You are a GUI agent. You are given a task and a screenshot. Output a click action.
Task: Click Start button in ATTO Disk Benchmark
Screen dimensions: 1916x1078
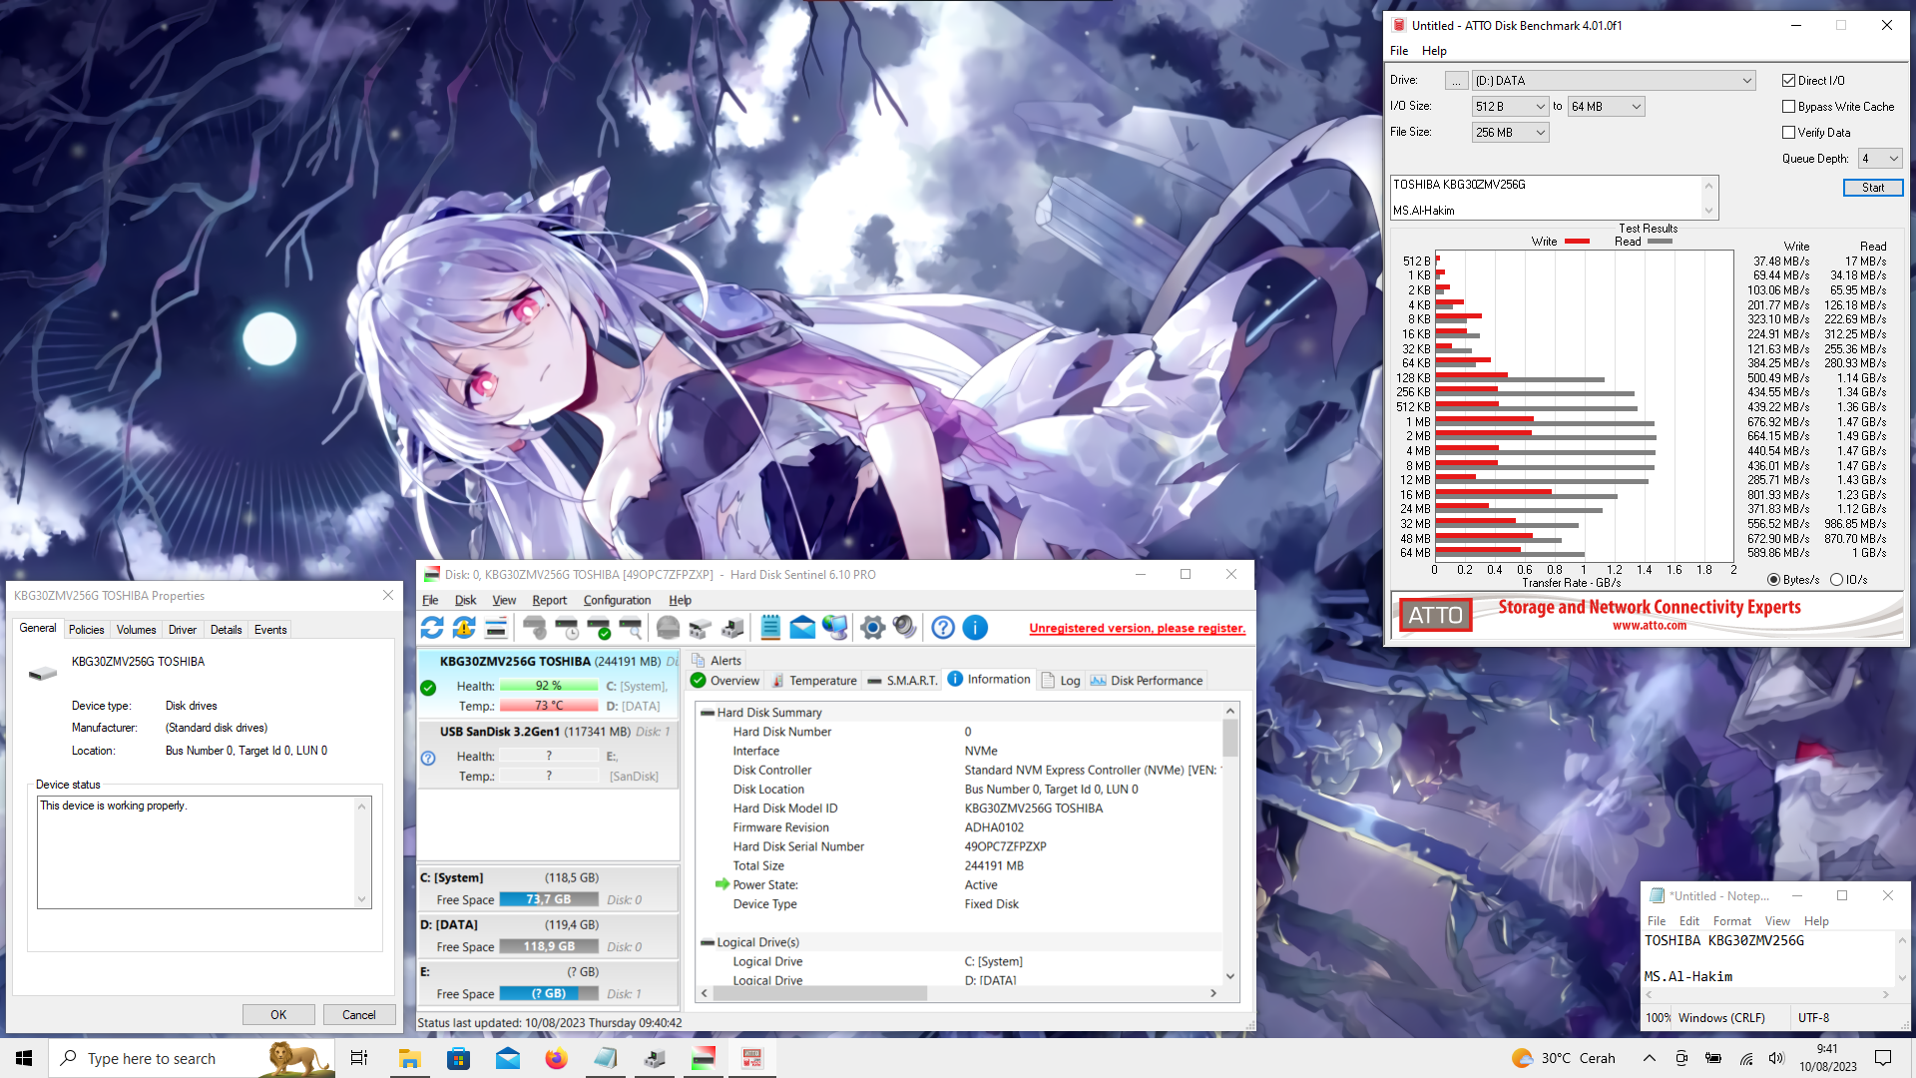[x=1873, y=188]
